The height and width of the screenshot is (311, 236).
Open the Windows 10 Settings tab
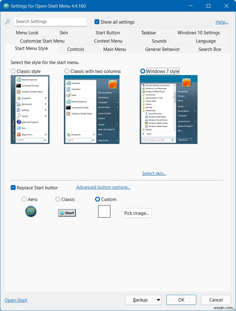click(x=199, y=33)
